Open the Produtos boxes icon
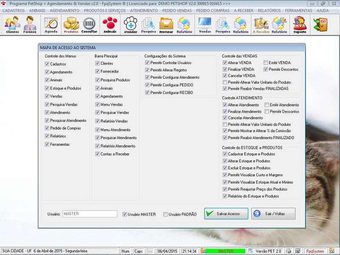The width and height of the screenshot is (340, 255). 71,25
